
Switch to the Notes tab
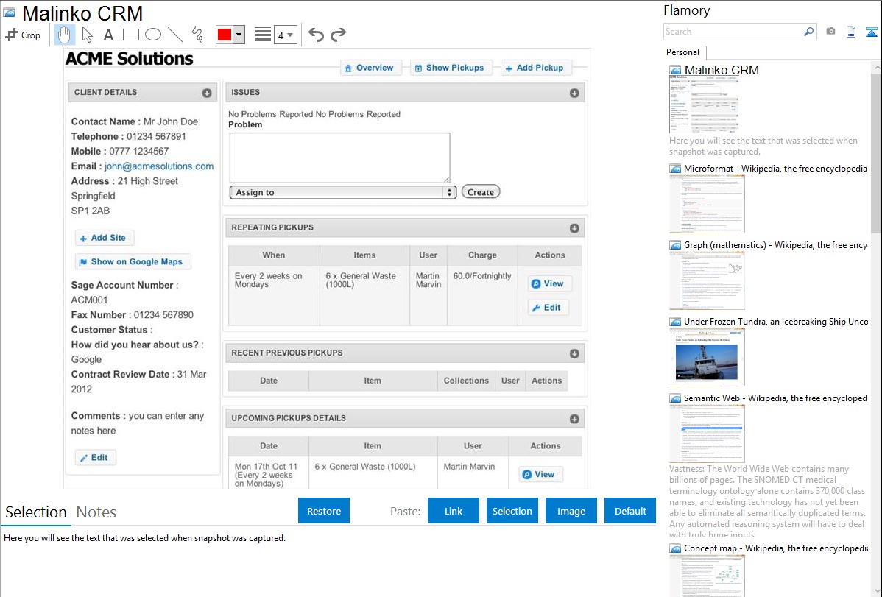point(96,512)
